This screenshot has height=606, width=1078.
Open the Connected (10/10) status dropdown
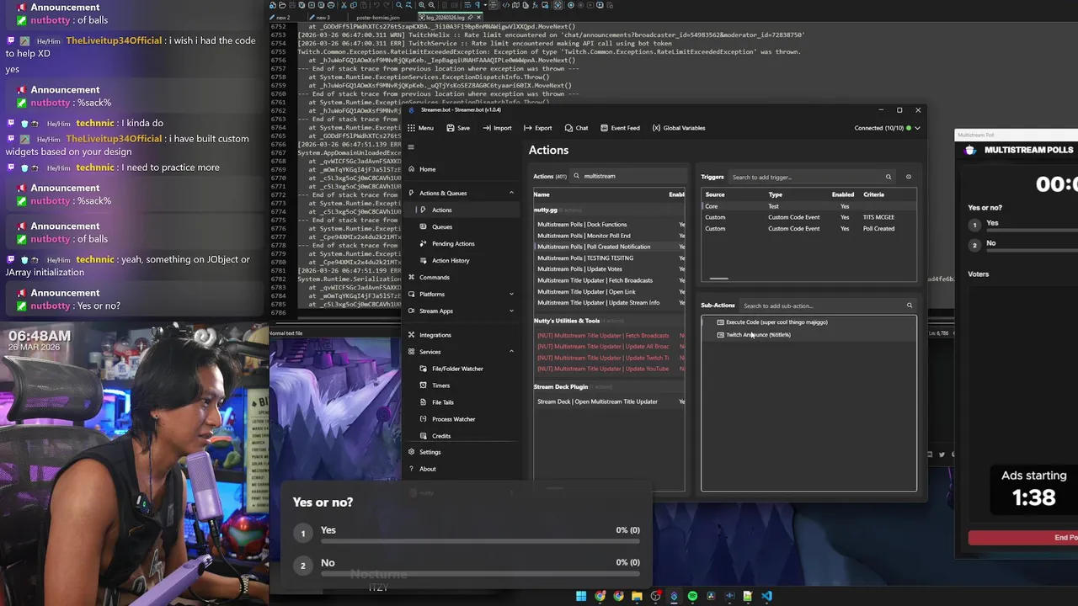click(x=888, y=128)
